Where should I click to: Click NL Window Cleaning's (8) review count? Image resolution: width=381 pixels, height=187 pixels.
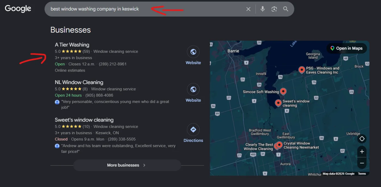[x=85, y=89]
